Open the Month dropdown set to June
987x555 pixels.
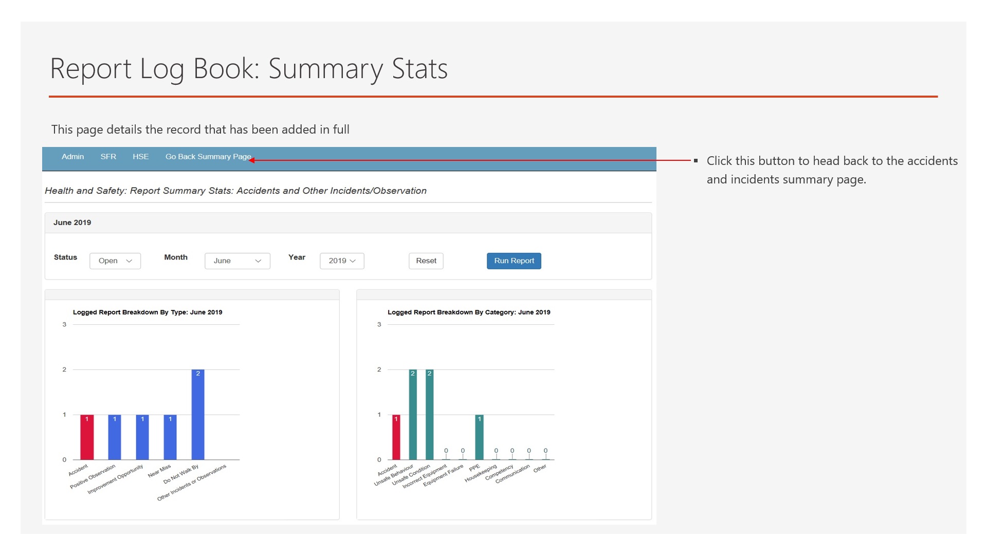pos(237,261)
